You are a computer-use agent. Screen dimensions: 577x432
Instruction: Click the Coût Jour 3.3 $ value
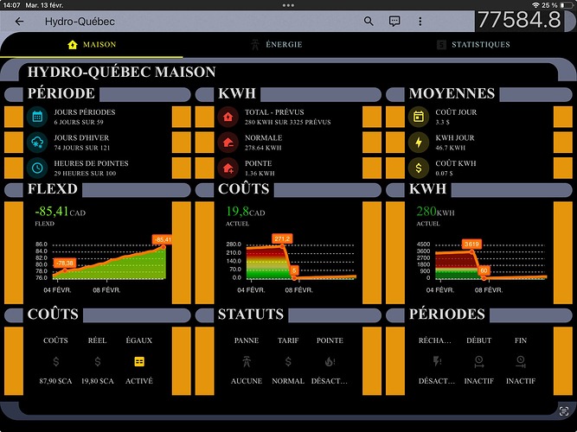(443, 122)
